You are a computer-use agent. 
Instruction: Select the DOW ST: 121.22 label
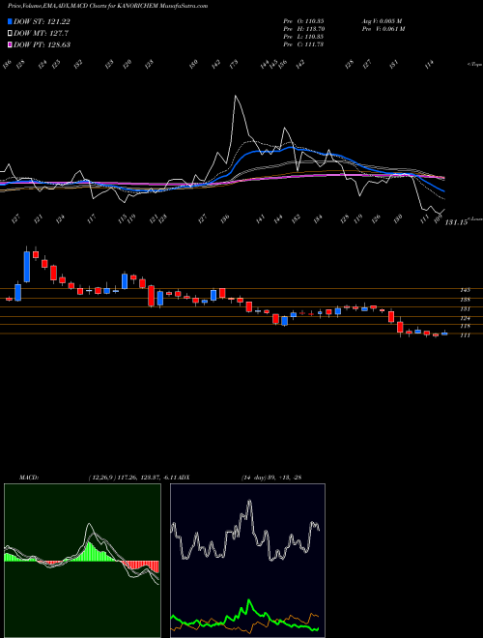tap(42, 21)
